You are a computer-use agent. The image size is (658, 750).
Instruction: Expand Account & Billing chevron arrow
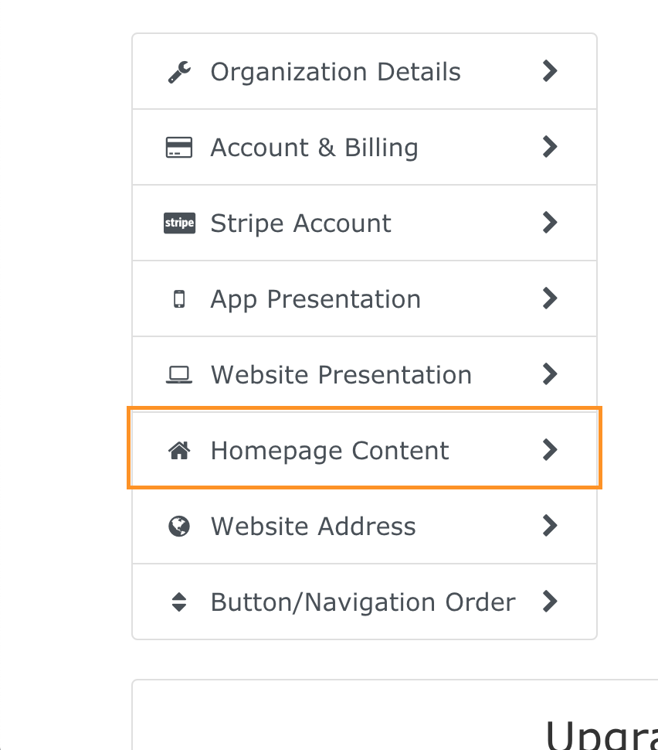click(549, 147)
